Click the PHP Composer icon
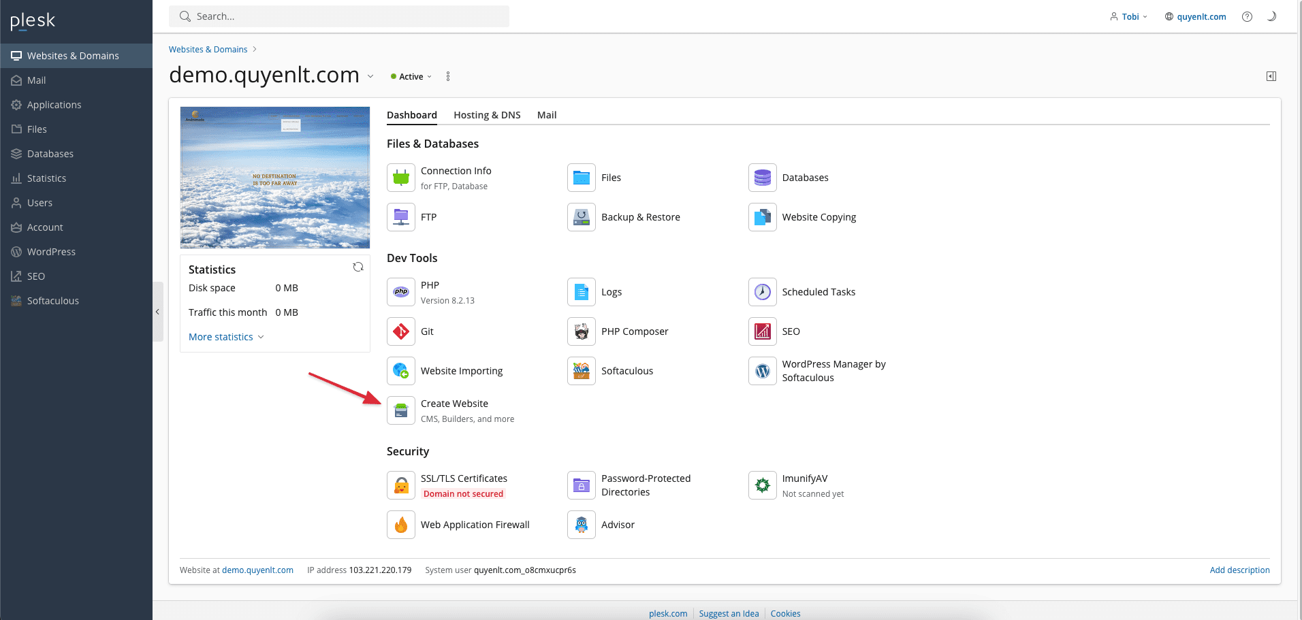This screenshot has height=620, width=1302. 582,331
